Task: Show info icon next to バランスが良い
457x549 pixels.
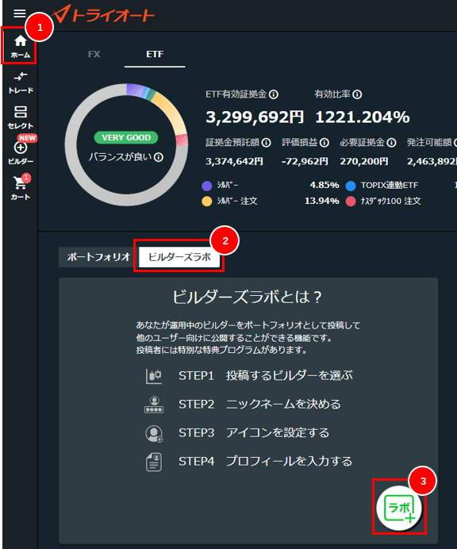Action: pyautogui.click(x=159, y=157)
